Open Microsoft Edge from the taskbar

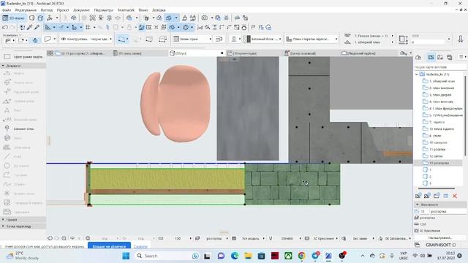[235, 256]
